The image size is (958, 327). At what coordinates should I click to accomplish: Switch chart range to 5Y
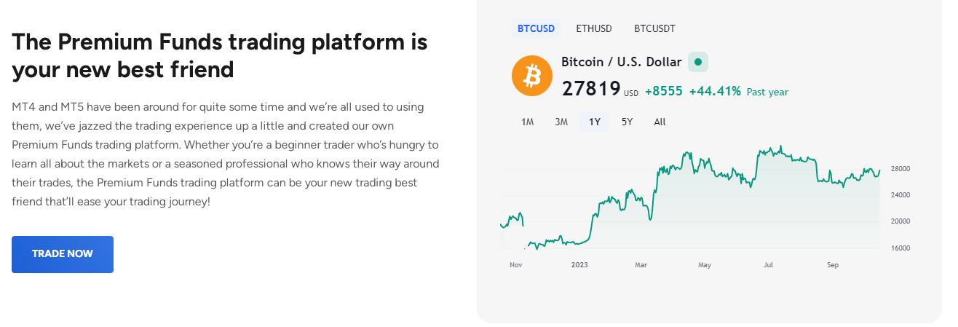click(627, 122)
